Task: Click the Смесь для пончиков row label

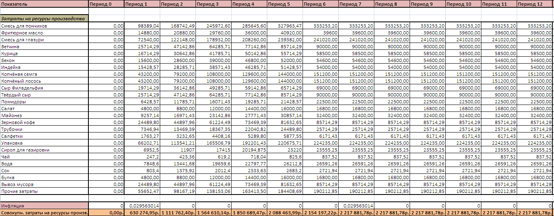Action: [44, 26]
